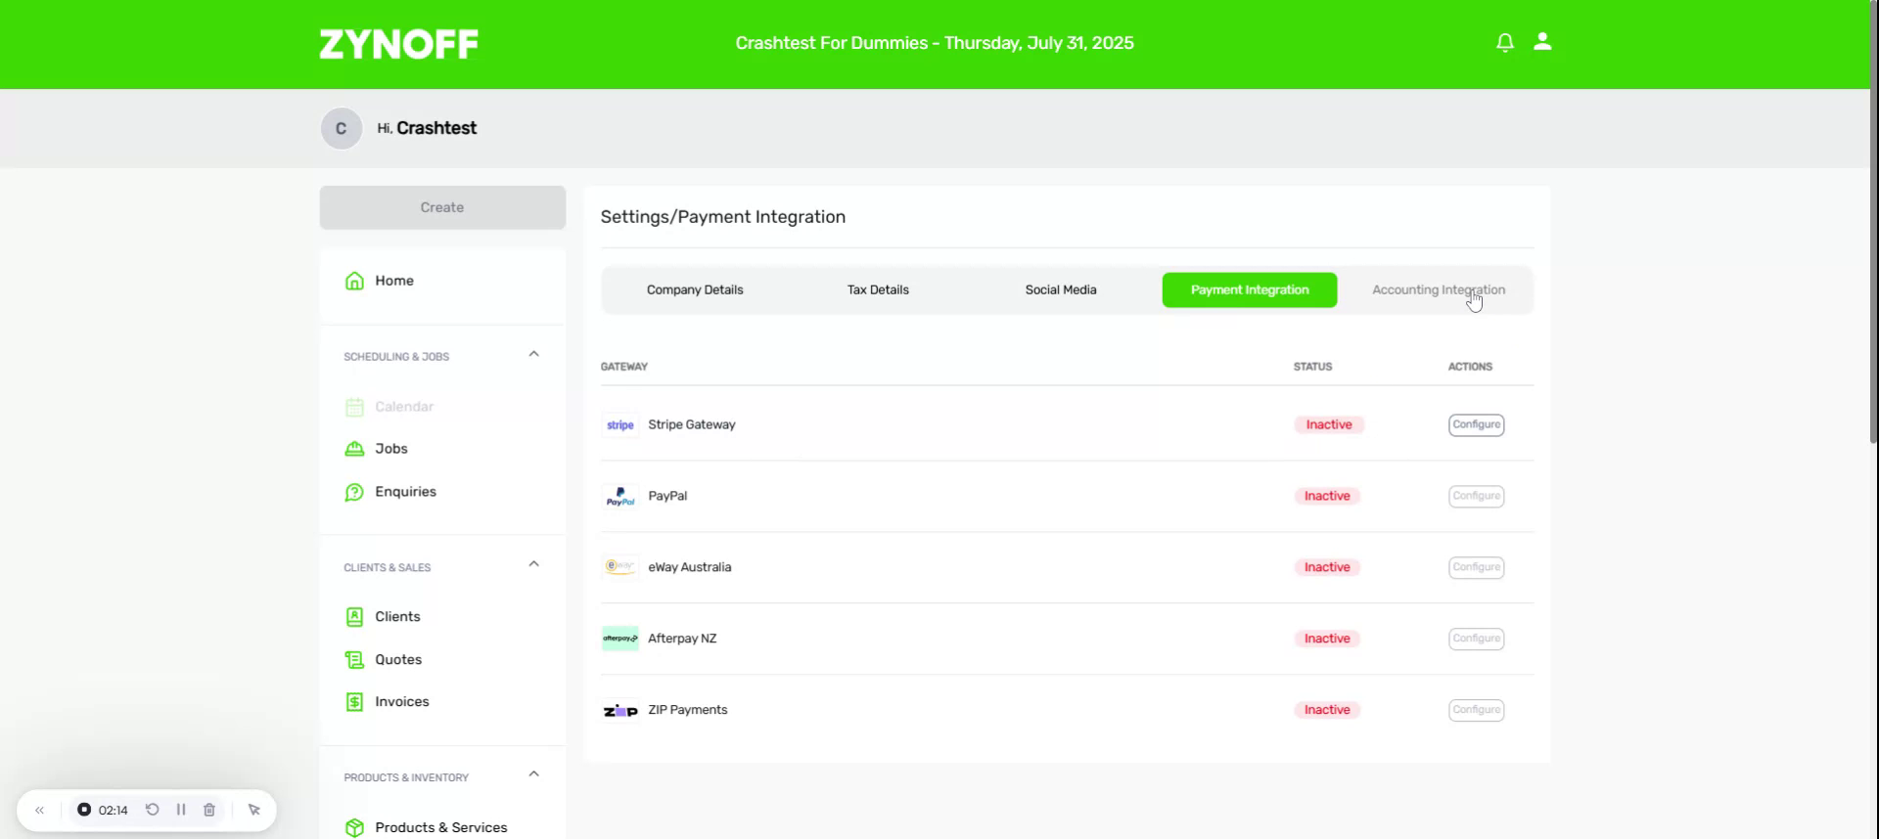The height and width of the screenshot is (839, 1879).
Task: Click PayPal's Inactive status badge
Action: pyautogui.click(x=1327, y=497)
